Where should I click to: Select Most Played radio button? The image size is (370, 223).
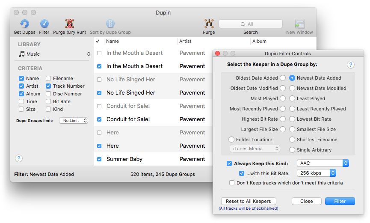click(x=283, y=98)
